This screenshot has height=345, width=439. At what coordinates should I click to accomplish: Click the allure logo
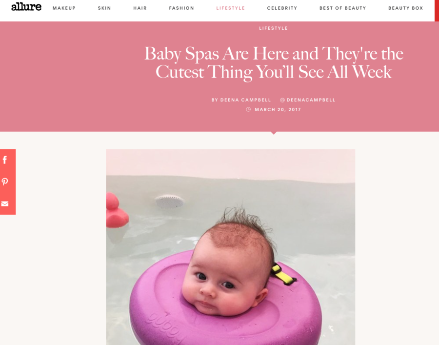tap(26, 7)
